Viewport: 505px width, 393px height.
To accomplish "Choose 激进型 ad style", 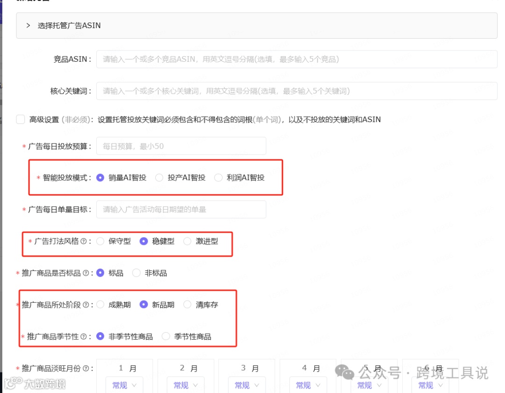I will (x=187, y=241).
